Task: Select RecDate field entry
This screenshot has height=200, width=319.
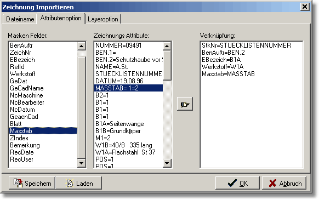Action: (x=43, y=152)
